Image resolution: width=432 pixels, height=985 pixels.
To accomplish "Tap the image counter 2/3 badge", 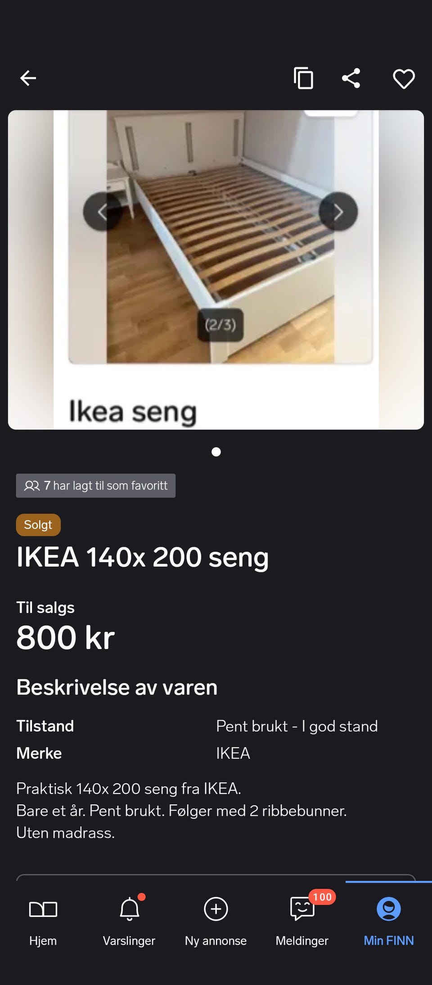I will 220,325.
